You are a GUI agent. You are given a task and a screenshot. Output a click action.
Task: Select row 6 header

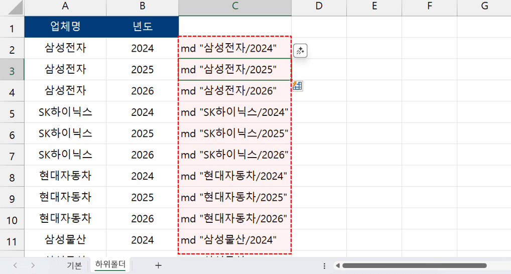pyautogui.click(x=12, y=133)
